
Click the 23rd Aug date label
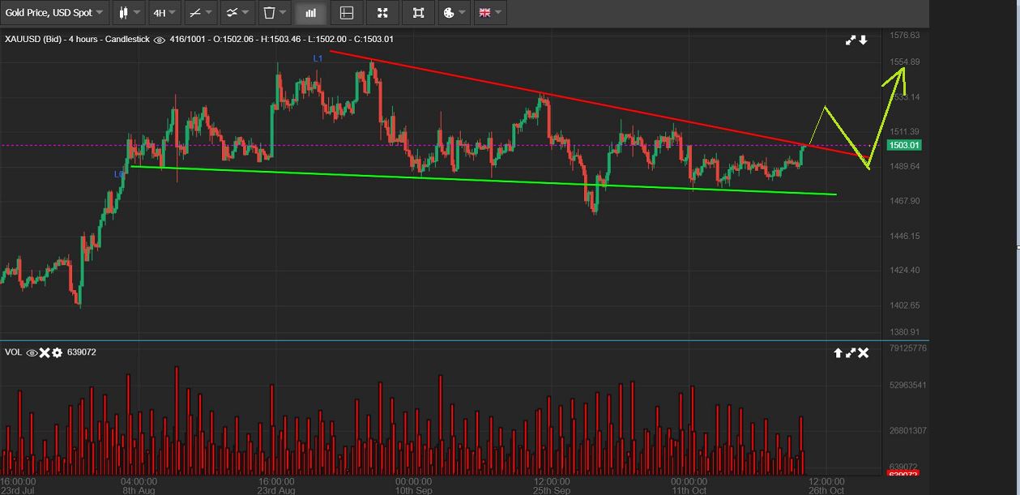276,490
